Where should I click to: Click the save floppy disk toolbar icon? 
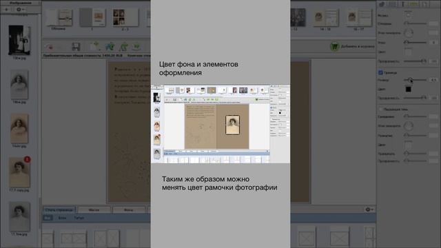[76, 46]
